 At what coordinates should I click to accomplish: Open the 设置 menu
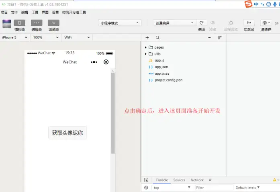point(55,12)
